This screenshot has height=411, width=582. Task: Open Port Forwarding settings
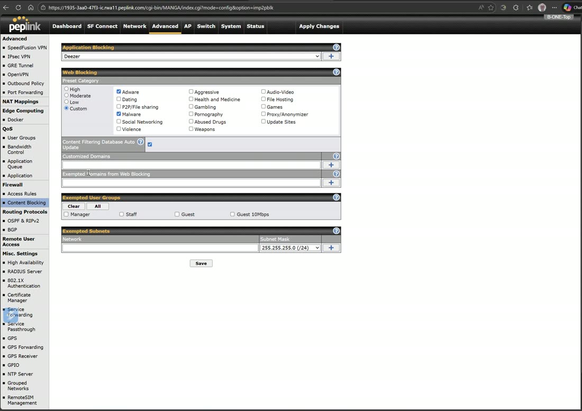coord(25,92)
